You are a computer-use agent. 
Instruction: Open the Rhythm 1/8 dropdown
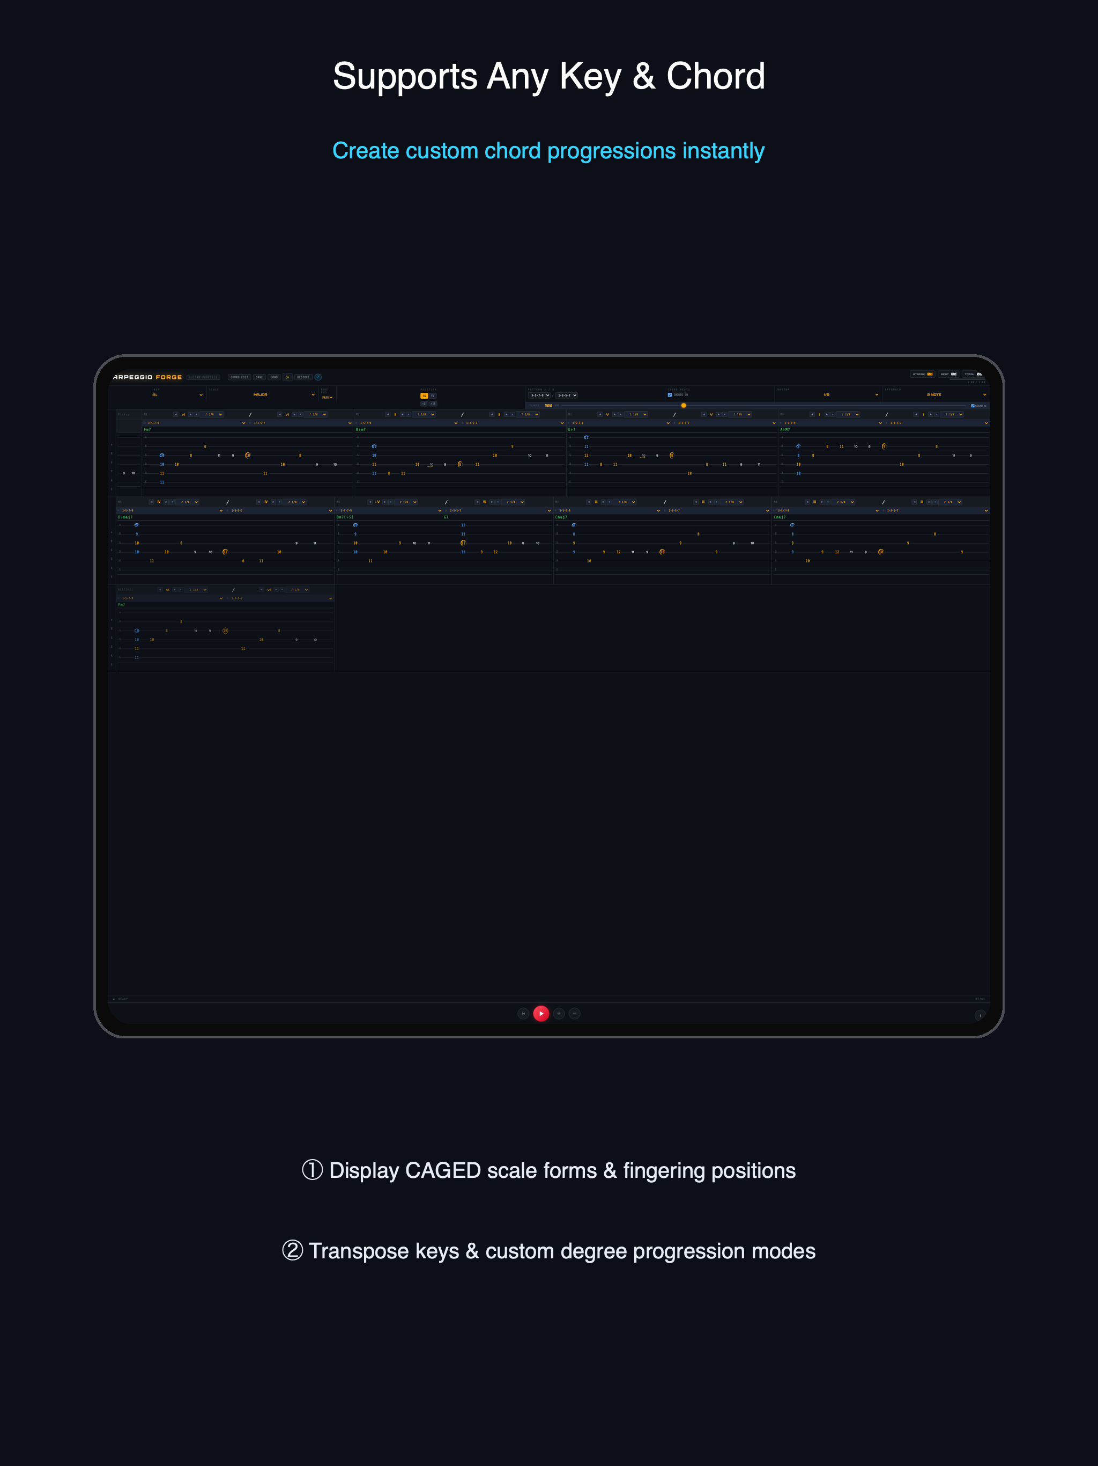(x=828, y=395)
